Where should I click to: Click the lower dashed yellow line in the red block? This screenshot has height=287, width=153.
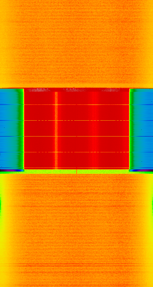[76, 152]
